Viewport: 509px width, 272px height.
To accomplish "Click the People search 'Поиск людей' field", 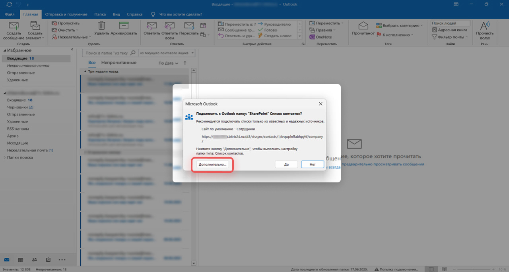I will click(450, 23).
